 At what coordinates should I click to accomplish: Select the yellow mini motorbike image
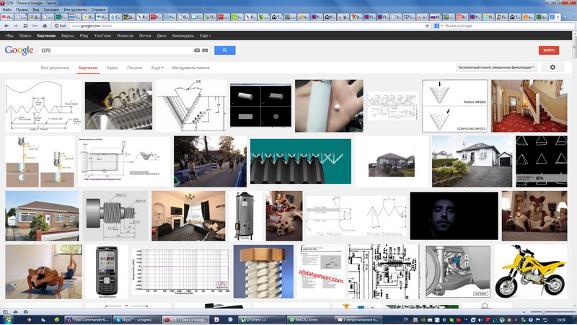[x=534, y=272]
